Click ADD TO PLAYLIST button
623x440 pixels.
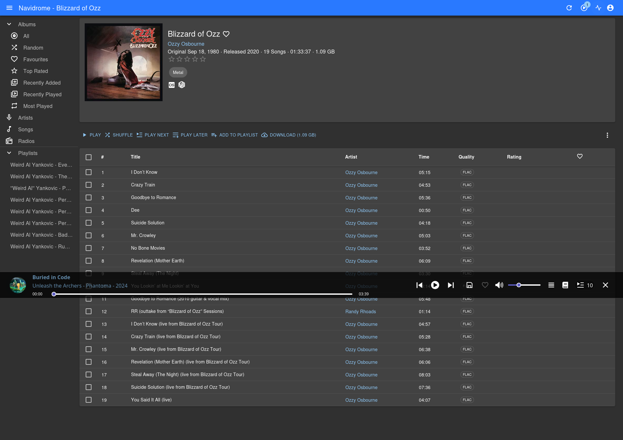(235, 135)
